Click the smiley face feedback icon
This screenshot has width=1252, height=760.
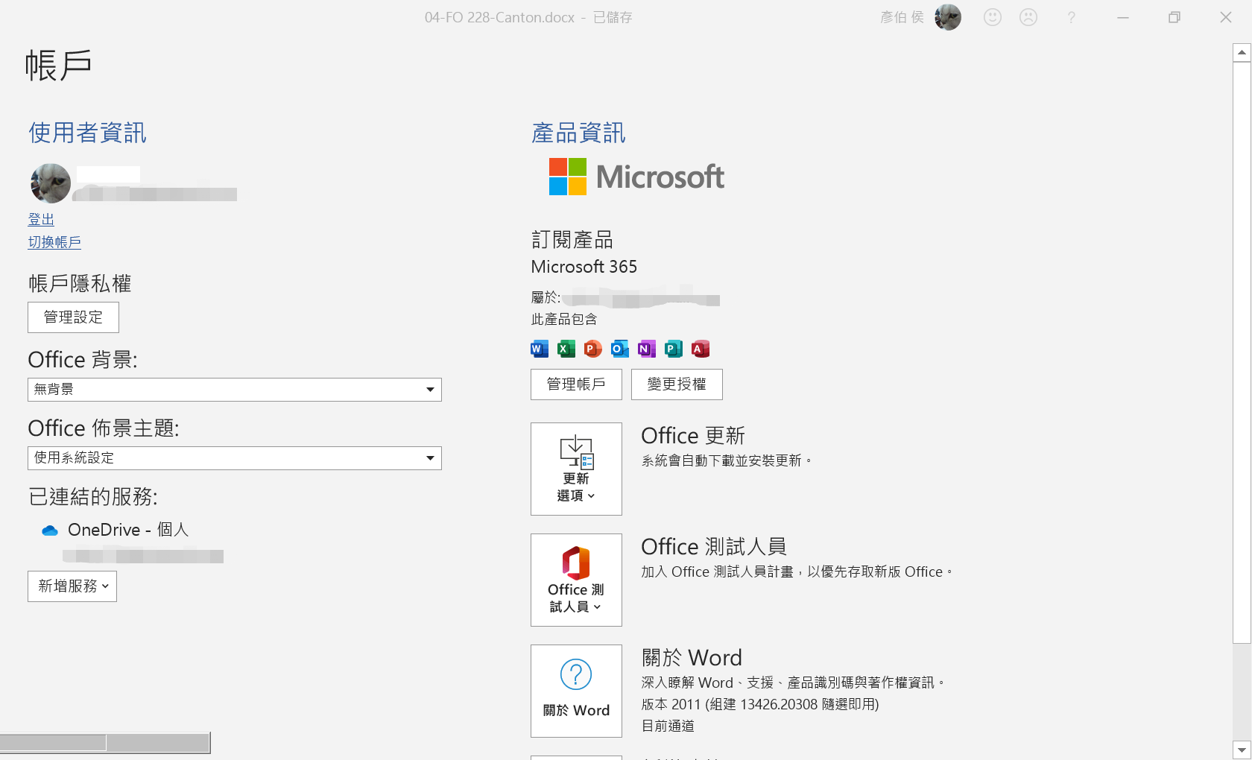click(x=993, y=17)
